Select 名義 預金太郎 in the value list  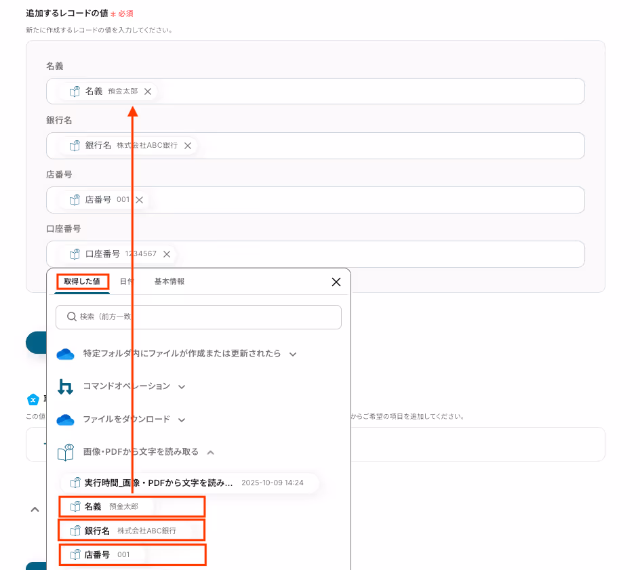(x=132, y=507)
